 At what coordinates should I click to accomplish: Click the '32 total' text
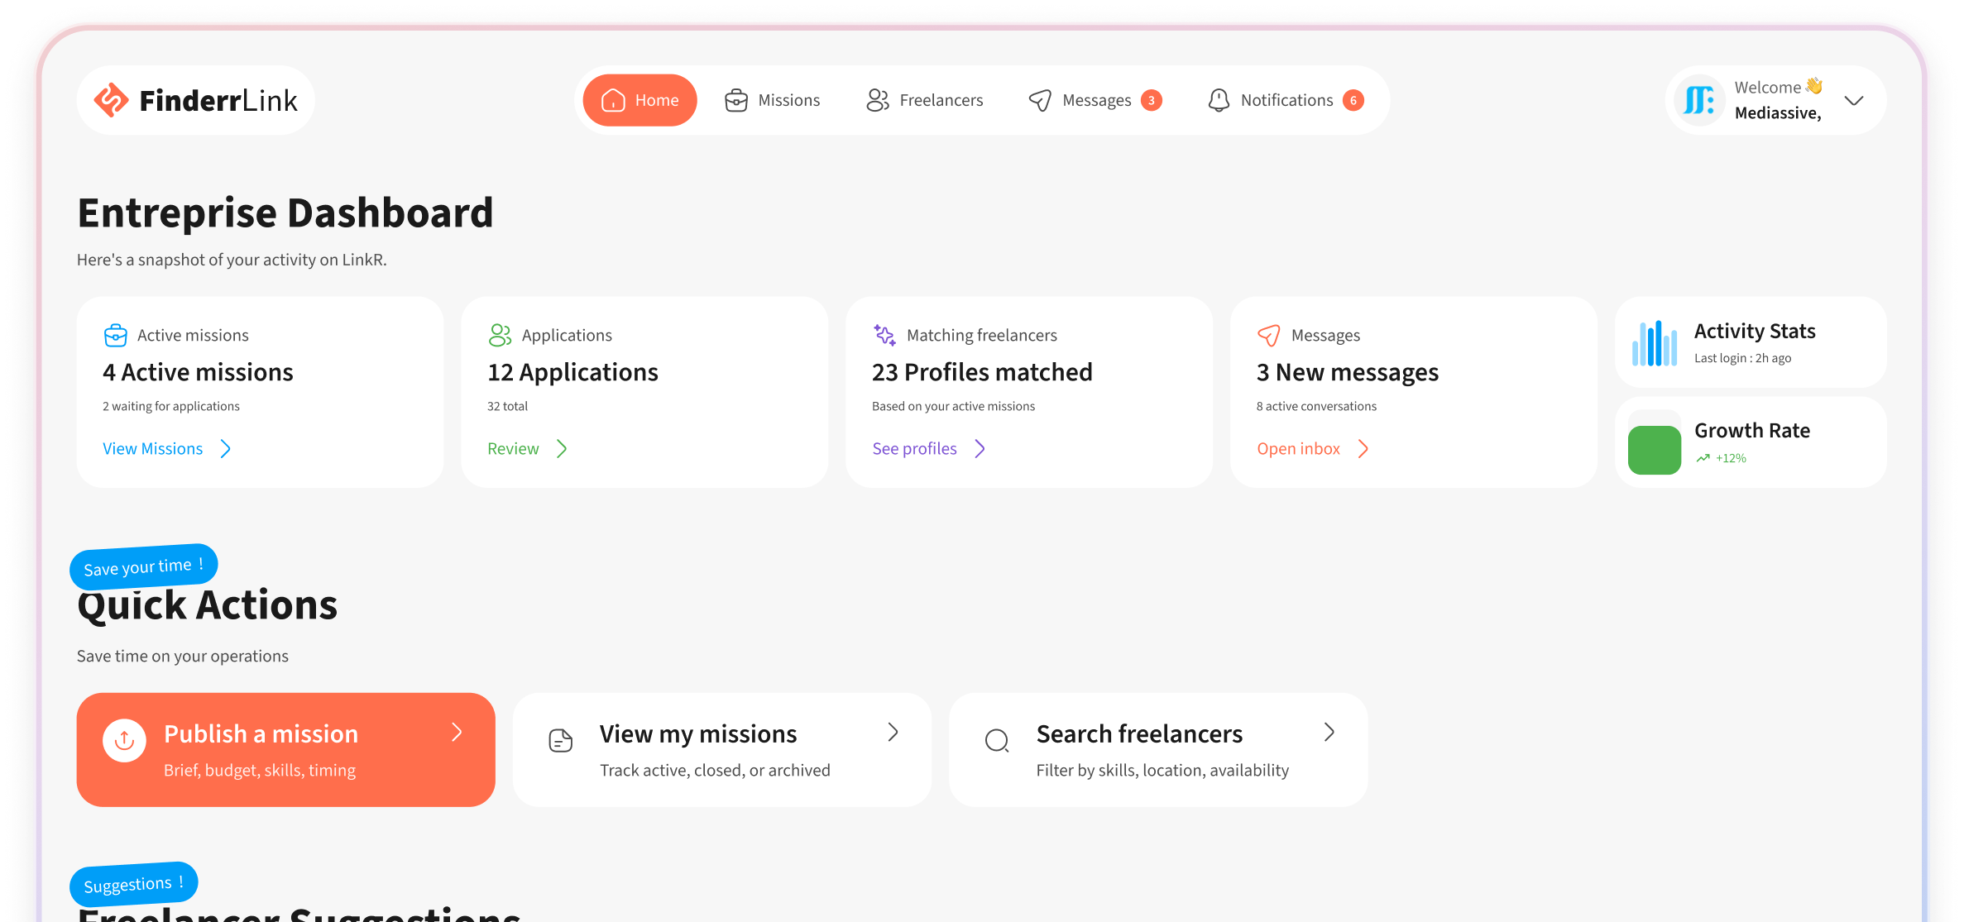click(507, 406)
